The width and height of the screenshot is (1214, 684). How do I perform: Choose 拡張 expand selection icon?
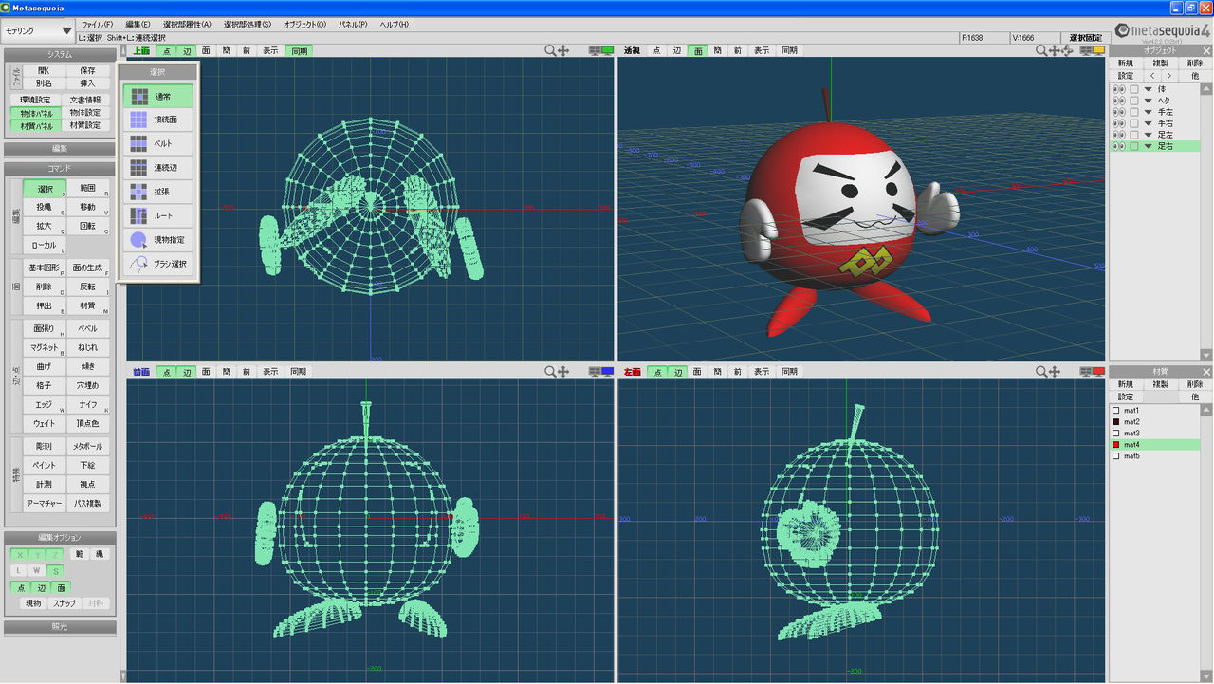point(138,192)
